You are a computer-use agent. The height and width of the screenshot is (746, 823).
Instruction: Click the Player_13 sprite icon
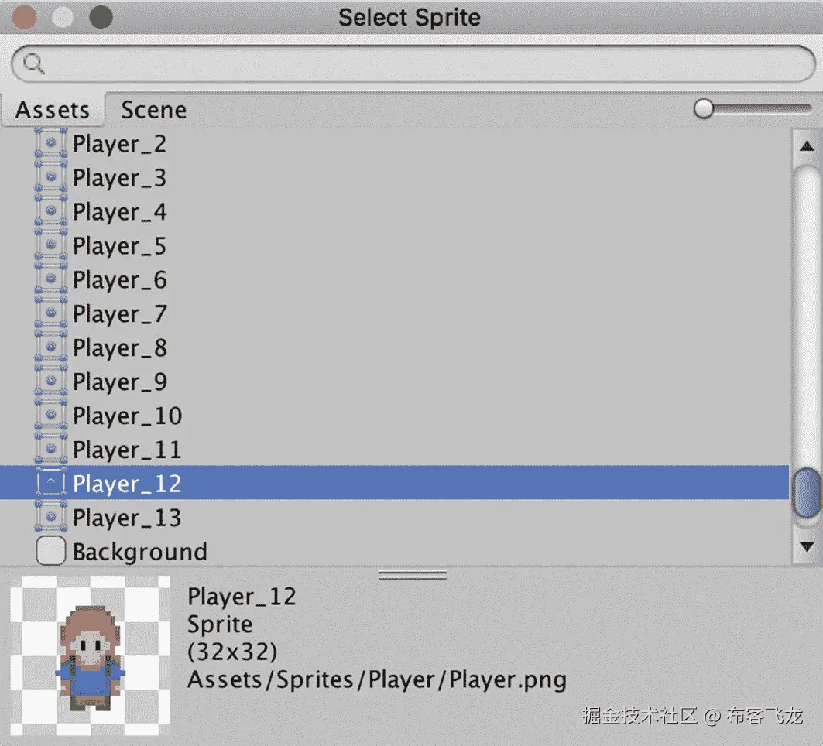51,517
